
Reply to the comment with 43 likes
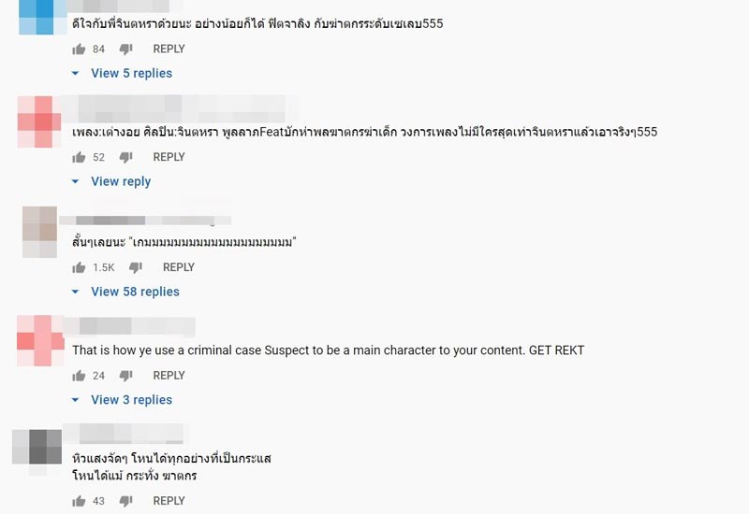point(169,501)
